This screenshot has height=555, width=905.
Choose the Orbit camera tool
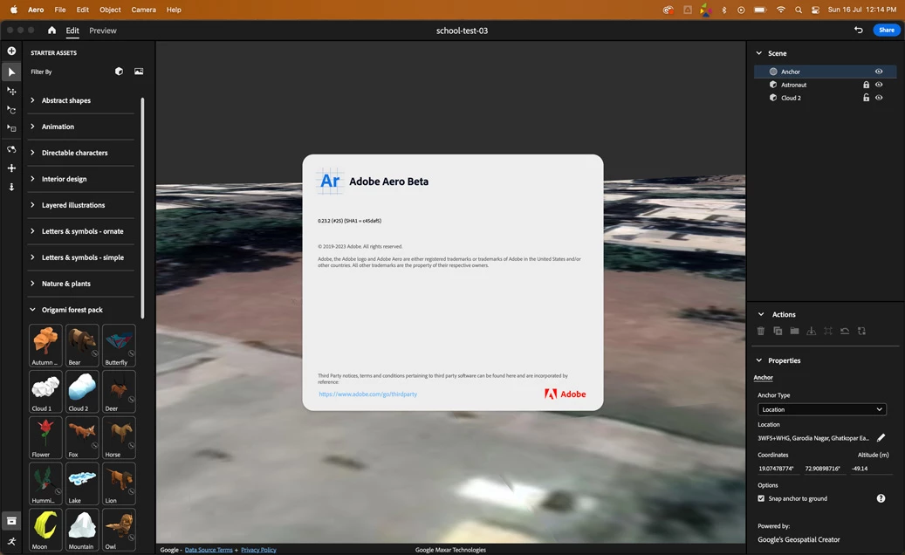pyautogui.click(x=11, y=149)
